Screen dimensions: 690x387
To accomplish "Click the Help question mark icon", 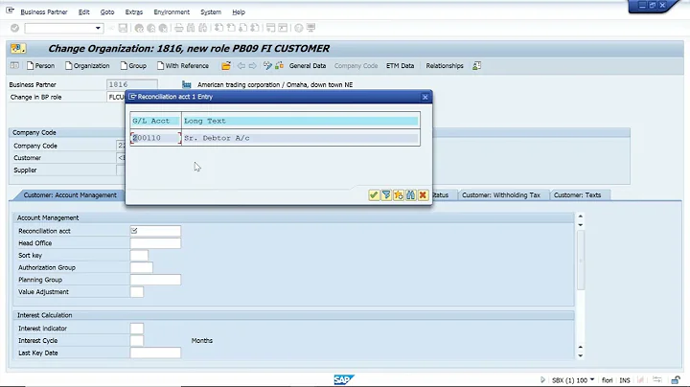I will click(x=299, y=28).
